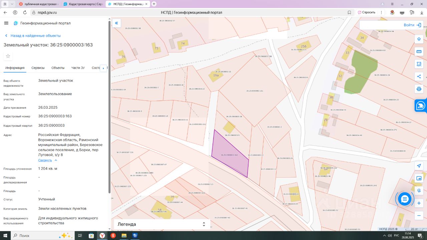Viewport: 427px width, 240px height.
Task: Open the map layers panel
Action: point(419,39)
